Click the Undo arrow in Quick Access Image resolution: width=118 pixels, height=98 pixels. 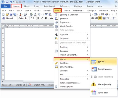[11, 2]
